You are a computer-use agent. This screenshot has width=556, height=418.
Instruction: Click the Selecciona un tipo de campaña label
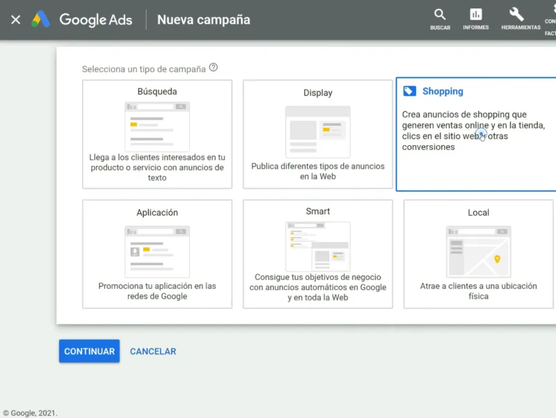[x=144, y=69]
